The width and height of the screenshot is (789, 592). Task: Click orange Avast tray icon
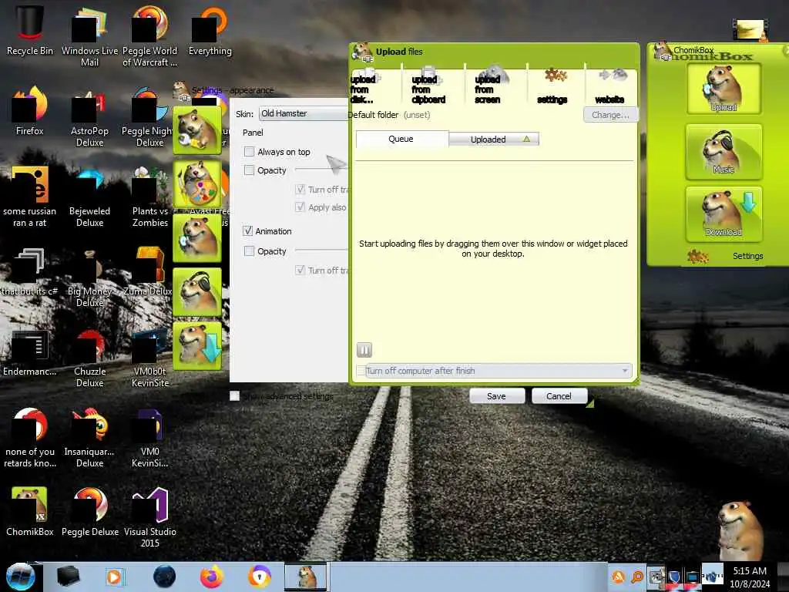618,577
